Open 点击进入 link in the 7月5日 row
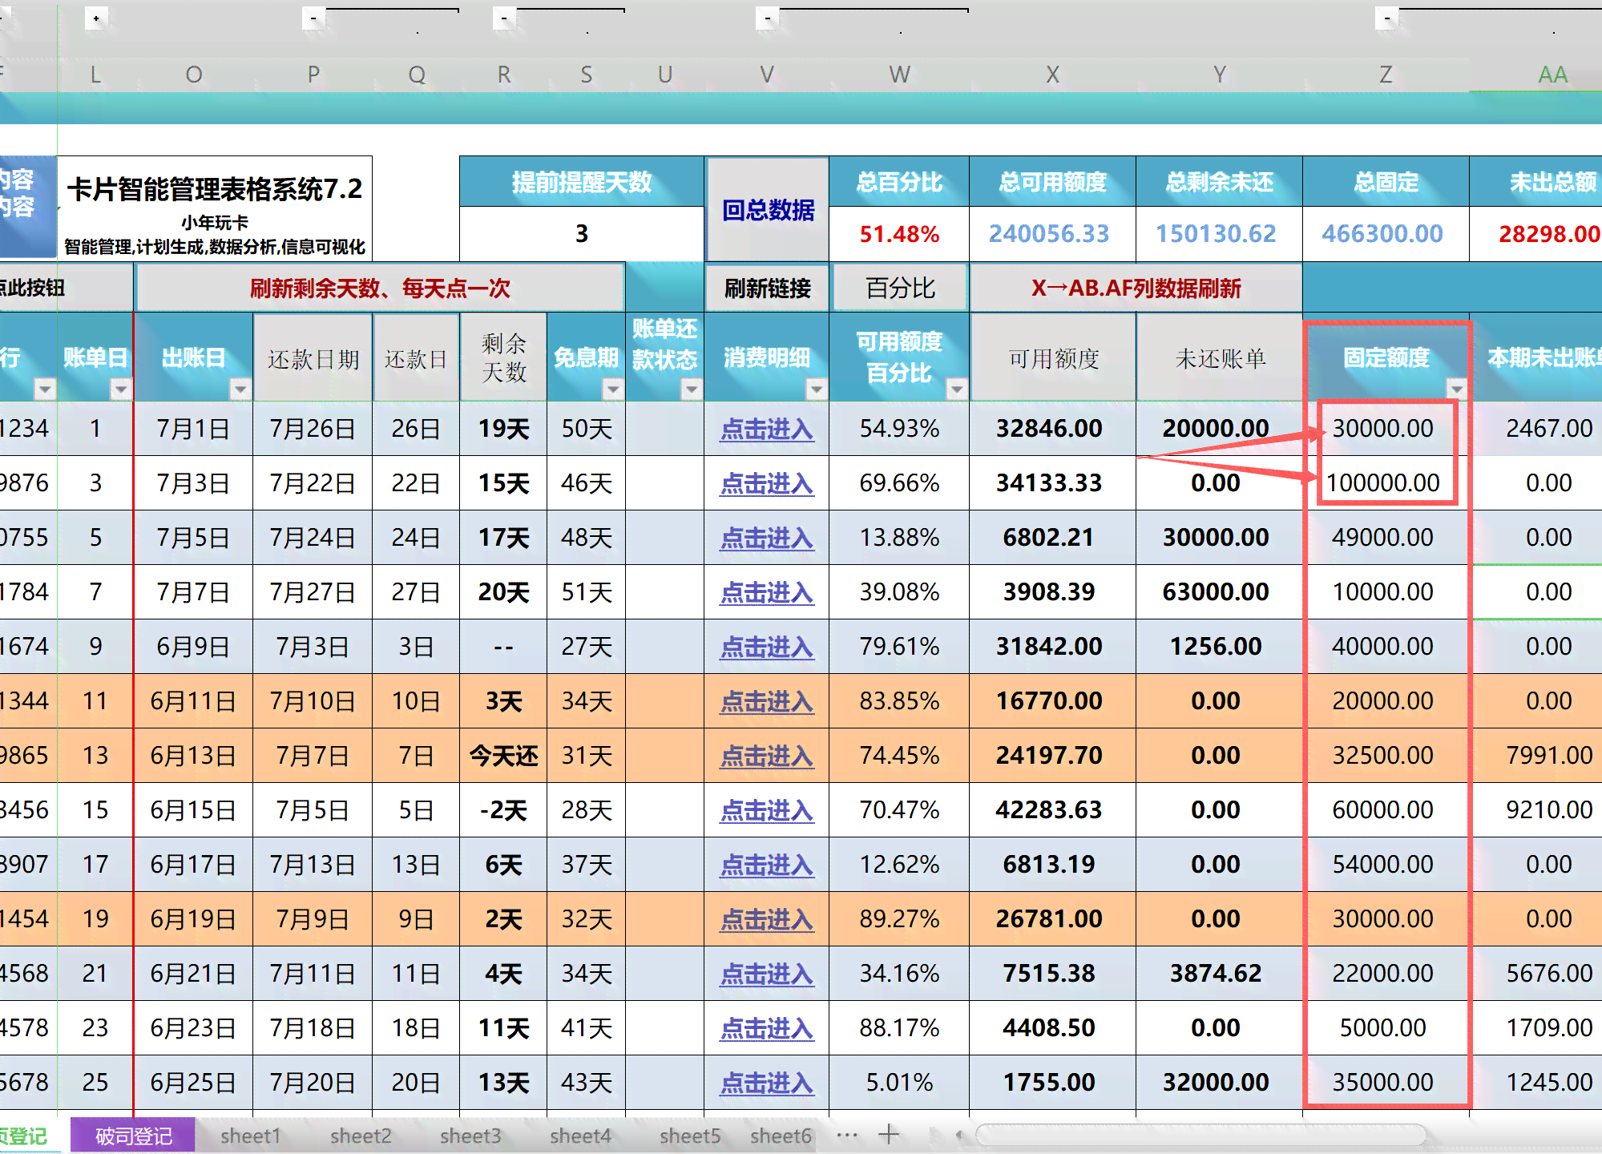 click(x=767, y=539)
